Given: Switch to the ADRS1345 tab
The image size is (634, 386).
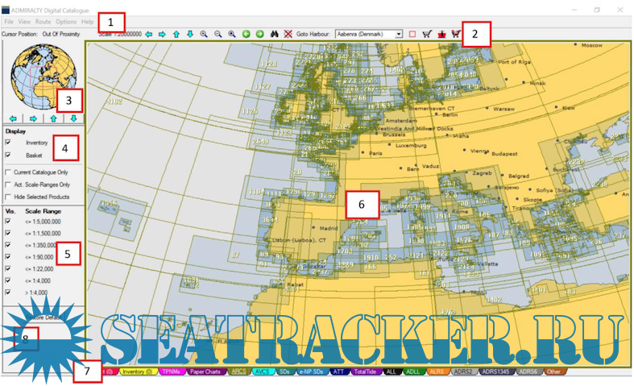Looking at the screenshot, I should pos(495,372).
